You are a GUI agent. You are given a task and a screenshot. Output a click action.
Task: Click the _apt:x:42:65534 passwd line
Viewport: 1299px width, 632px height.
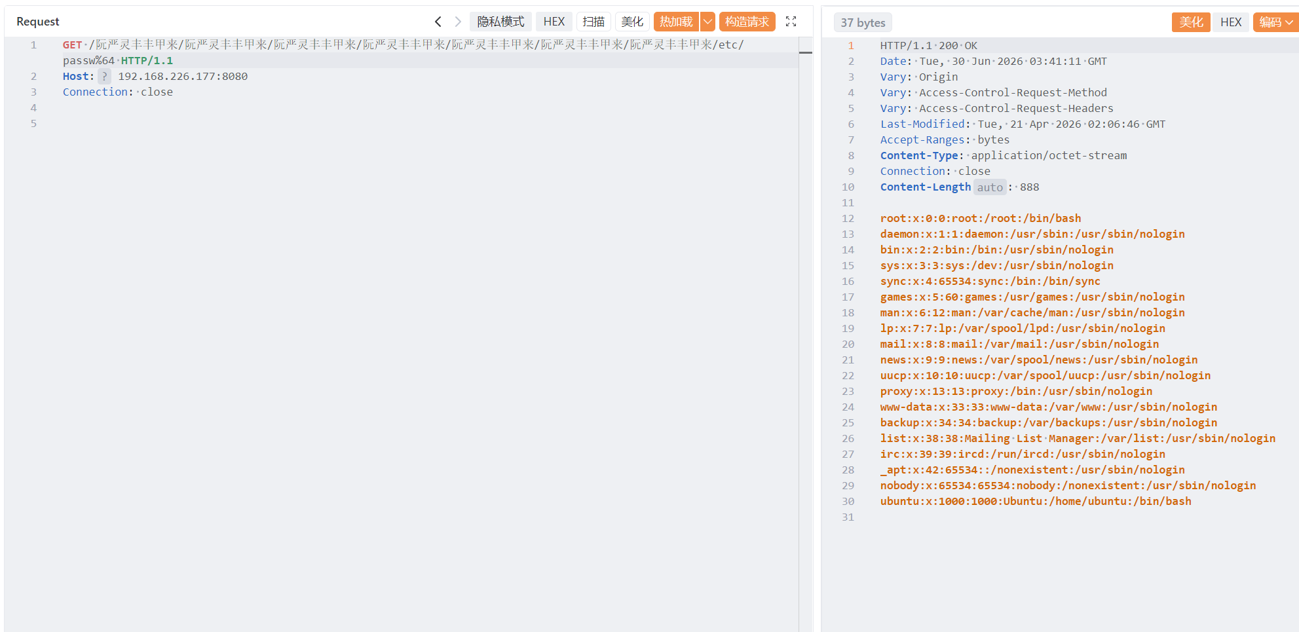pos(1032,470)
